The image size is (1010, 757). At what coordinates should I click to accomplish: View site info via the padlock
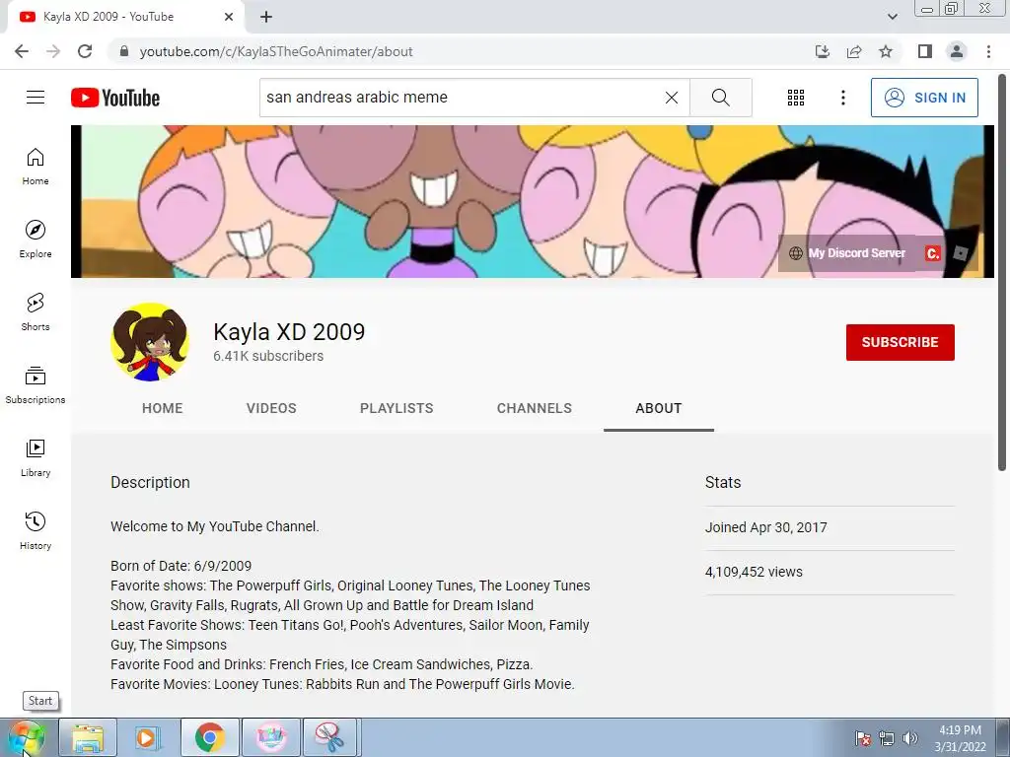tap(124, 51)
